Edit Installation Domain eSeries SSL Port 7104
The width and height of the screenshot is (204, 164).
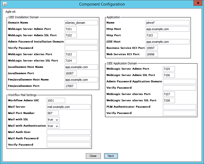pos(71,61)
